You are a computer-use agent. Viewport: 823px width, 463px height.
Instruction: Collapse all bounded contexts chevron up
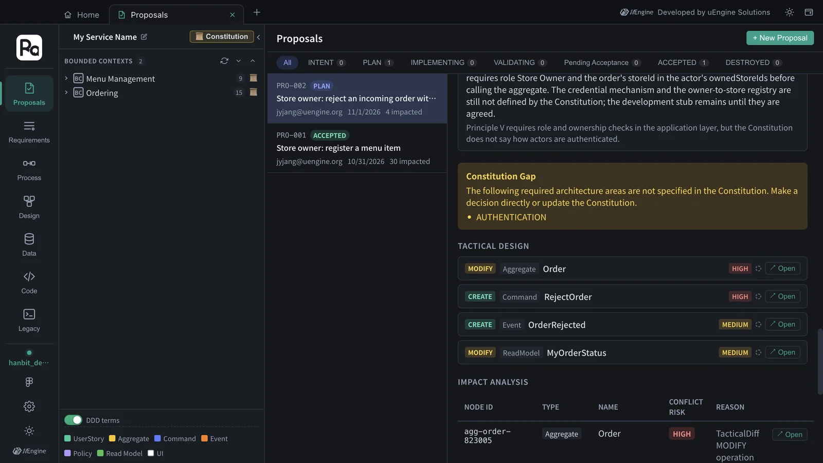(x=253, y=61)
